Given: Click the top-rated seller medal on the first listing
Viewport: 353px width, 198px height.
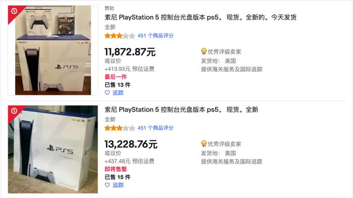Looking at the screenshot, I should click(x=204, y=51).
